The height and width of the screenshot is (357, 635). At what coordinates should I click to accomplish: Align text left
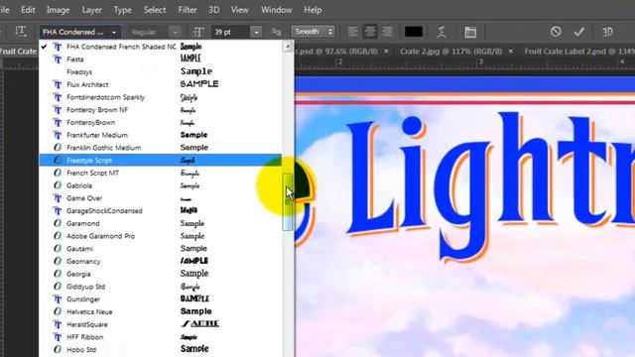pyautogui.click(x=353, y=32)
